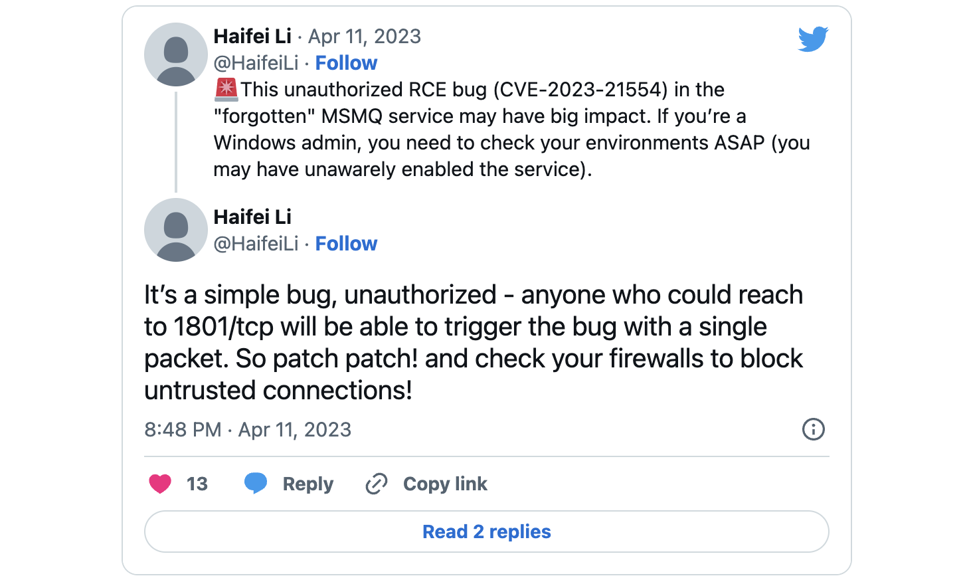Click Haifei Li's top profile avatar

(176, 54)
